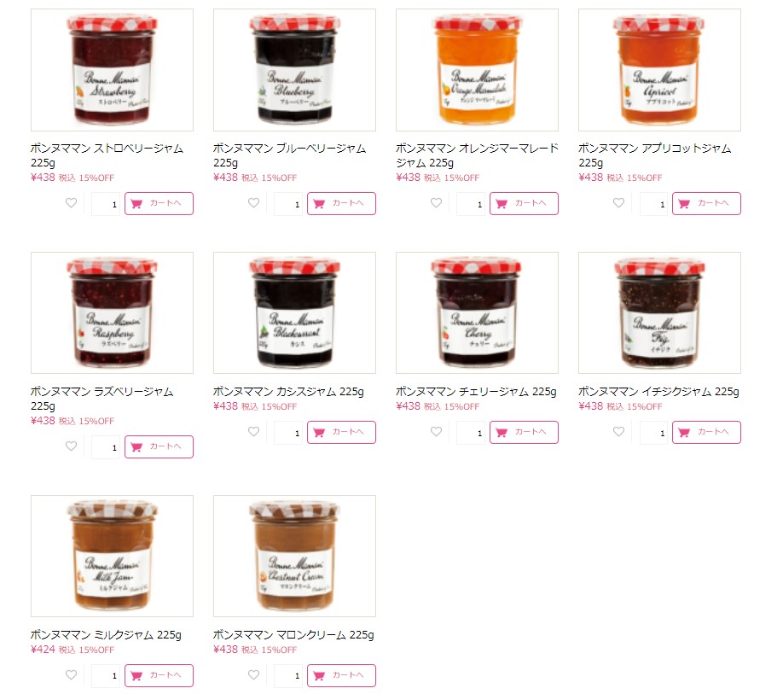Click heart icon under fig jam

618,432
